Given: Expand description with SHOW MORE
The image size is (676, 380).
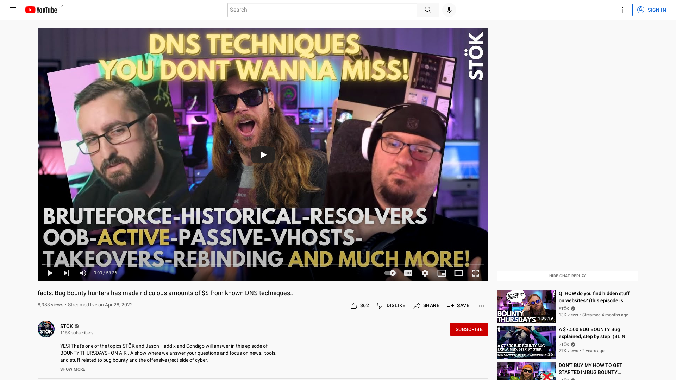Looking at the screenshot, I should click(x=73, y=369).
